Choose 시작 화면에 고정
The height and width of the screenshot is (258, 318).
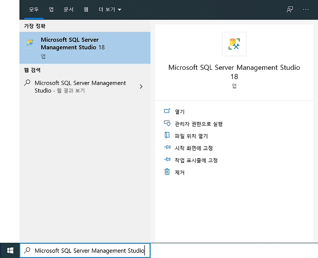(x=194, y=148)
